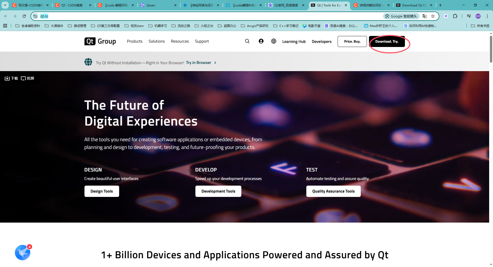Open the Qt account profile icon
Image resolution: width=493 pixels, height=267 pixels.
coord(261,41)
